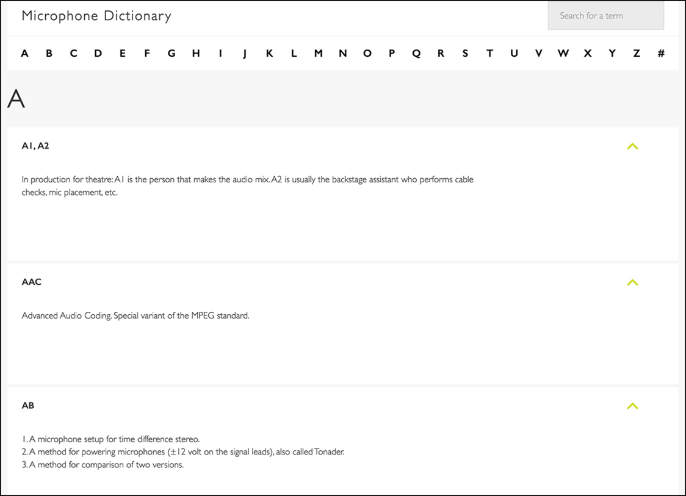Open the # symbol terms section

point(661,54)
